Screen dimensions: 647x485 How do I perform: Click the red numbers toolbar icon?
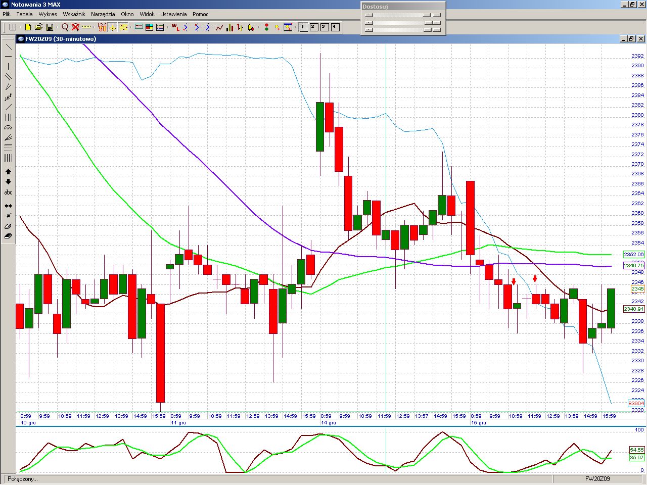point(102,27)
